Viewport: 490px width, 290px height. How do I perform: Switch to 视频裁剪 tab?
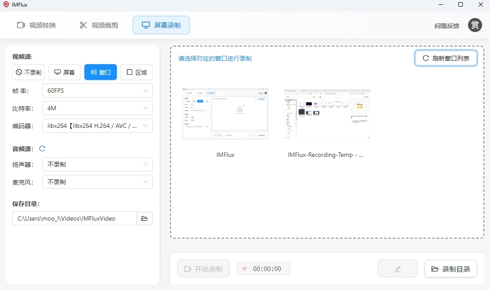(x=99, y=25)
